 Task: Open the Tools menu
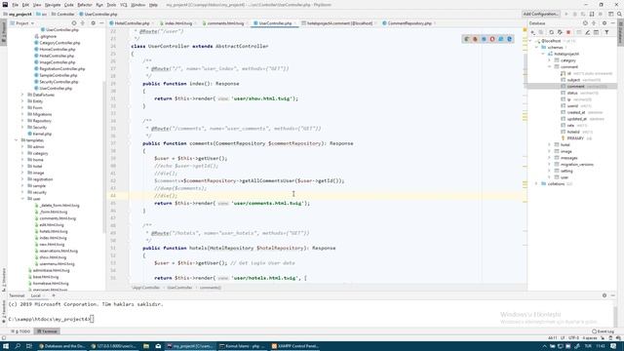coord(111,5)
